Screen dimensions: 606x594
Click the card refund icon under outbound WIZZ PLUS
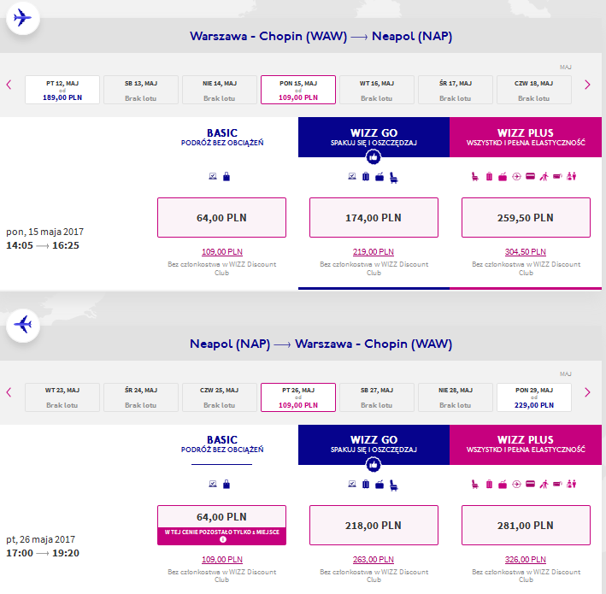[530, 176]
